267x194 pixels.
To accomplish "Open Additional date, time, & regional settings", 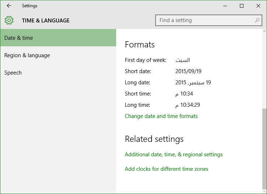I will pos(174,154).
